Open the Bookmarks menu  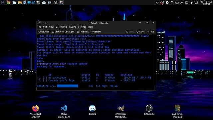pos(61,27)
